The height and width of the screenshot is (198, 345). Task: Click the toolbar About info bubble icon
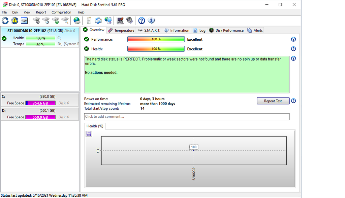151,21
